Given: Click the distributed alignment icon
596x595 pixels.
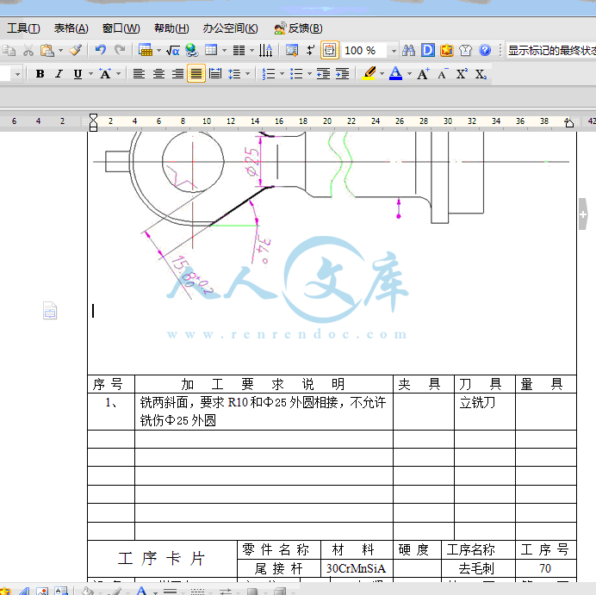Looking at the screenshot, I should click(x=215, y=74).
